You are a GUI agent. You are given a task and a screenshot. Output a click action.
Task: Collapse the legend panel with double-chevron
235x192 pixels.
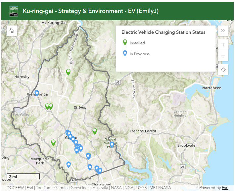click(x=223, y=31)
